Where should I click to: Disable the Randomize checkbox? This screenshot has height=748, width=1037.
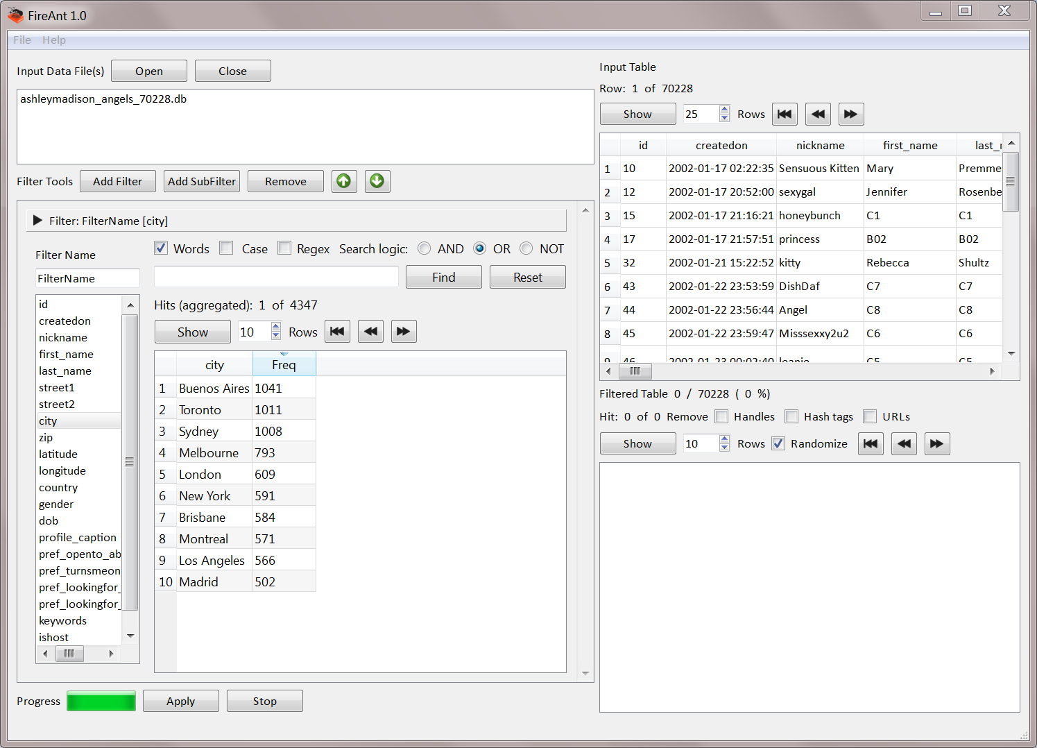coord(778,444)
